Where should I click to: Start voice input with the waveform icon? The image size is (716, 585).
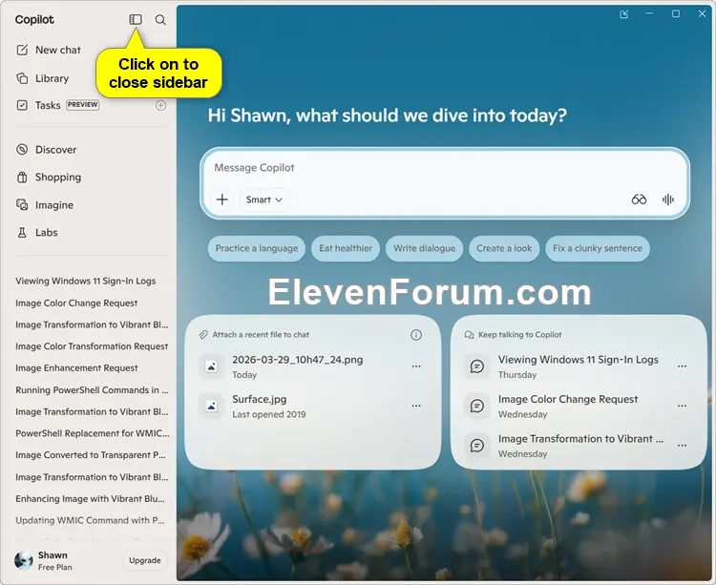click(667, 199)
